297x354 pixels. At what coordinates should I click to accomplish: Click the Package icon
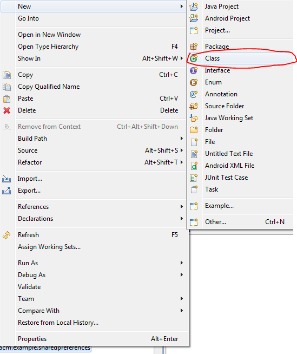194,47
